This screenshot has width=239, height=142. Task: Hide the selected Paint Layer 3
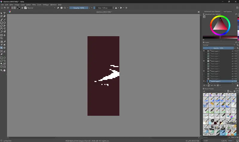tap(204, 81)
